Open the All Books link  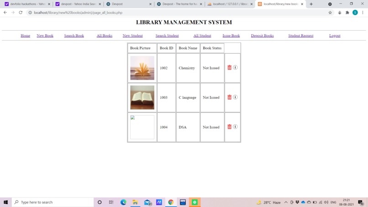pos(105,36)
